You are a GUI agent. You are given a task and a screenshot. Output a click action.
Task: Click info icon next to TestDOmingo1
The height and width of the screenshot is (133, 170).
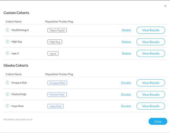(x=7, y=30)
